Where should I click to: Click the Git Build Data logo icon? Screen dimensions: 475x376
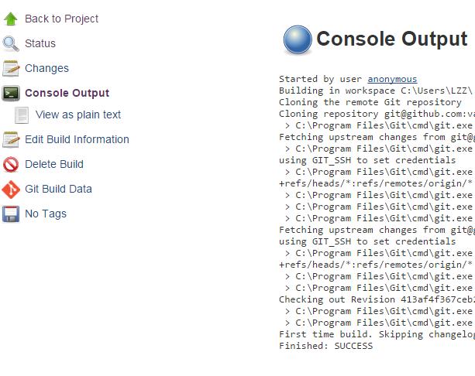(11, 189)
